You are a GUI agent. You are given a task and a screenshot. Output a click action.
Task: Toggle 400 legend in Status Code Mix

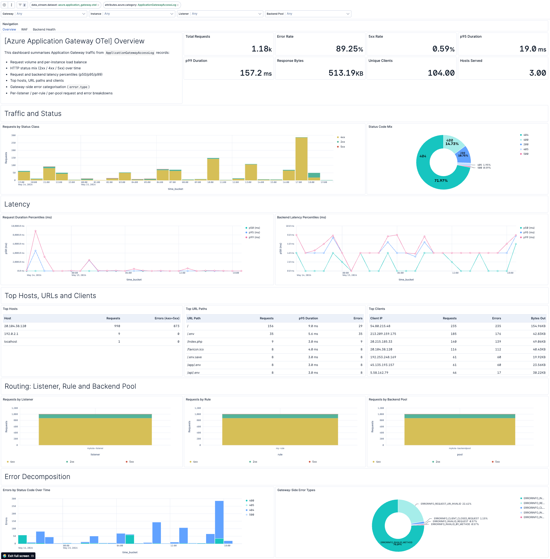[524, 140]
